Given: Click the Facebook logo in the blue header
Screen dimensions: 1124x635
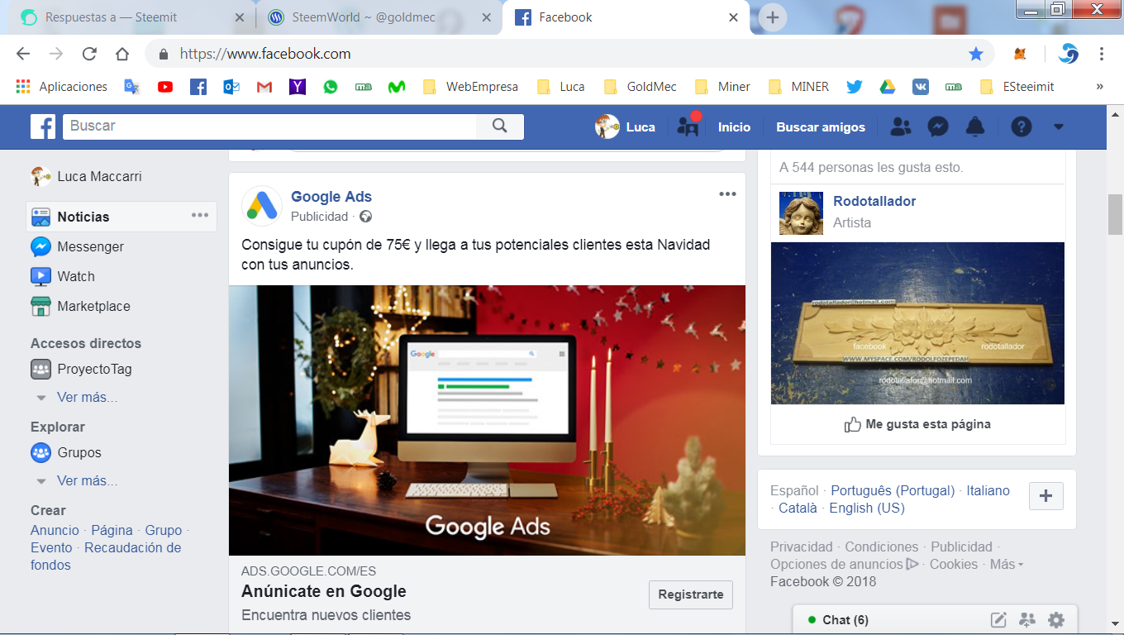Looking at the screenshot, I should click(x=43, y=127).
